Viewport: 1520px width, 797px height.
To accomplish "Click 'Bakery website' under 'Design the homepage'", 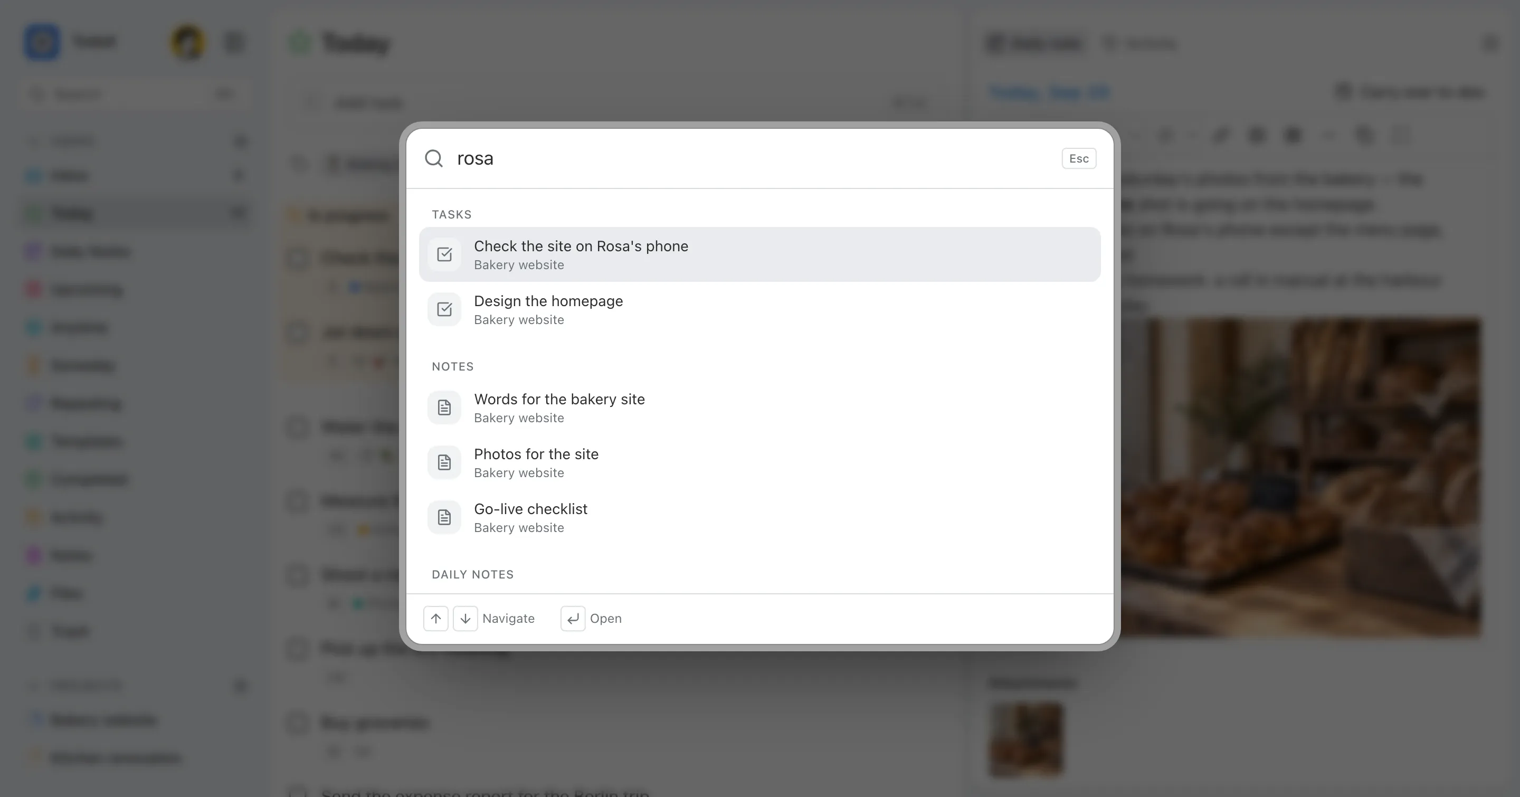I will (519, 320).
